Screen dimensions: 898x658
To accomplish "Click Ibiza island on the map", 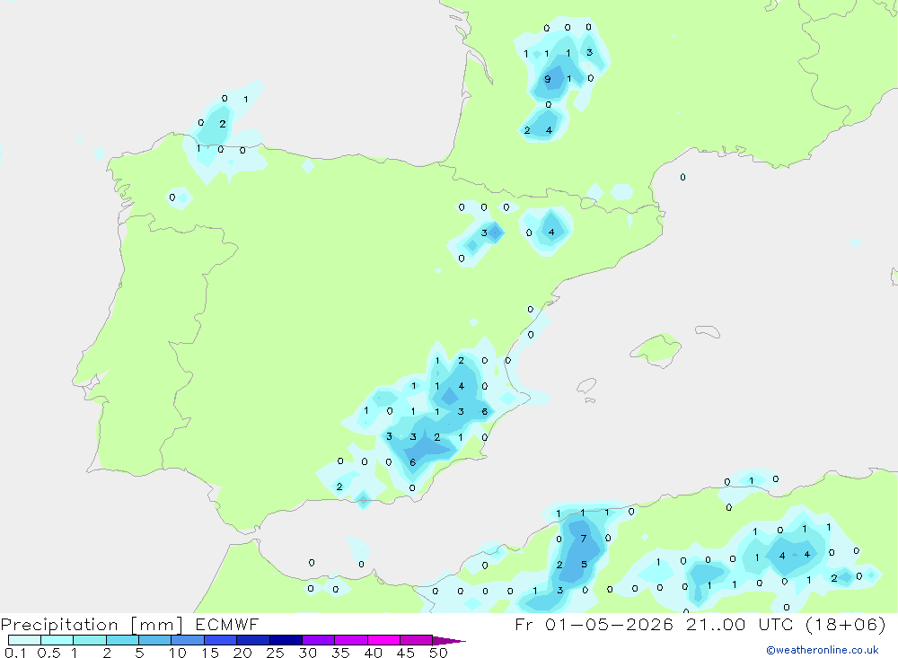I will tap(586, 386).
